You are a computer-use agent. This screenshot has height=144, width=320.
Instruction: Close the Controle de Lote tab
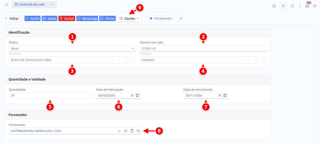point(52,5)
